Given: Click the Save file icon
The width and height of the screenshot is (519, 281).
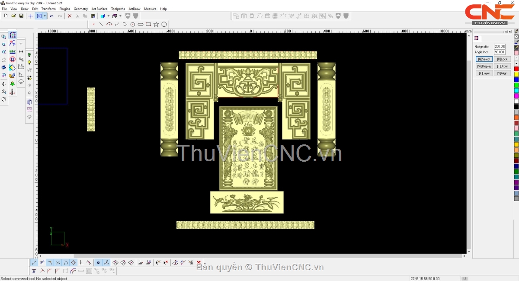Looking at the screenshot, I should click(x=21, y=16).
